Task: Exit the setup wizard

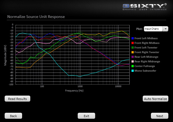Action: (x=87, y=116)
